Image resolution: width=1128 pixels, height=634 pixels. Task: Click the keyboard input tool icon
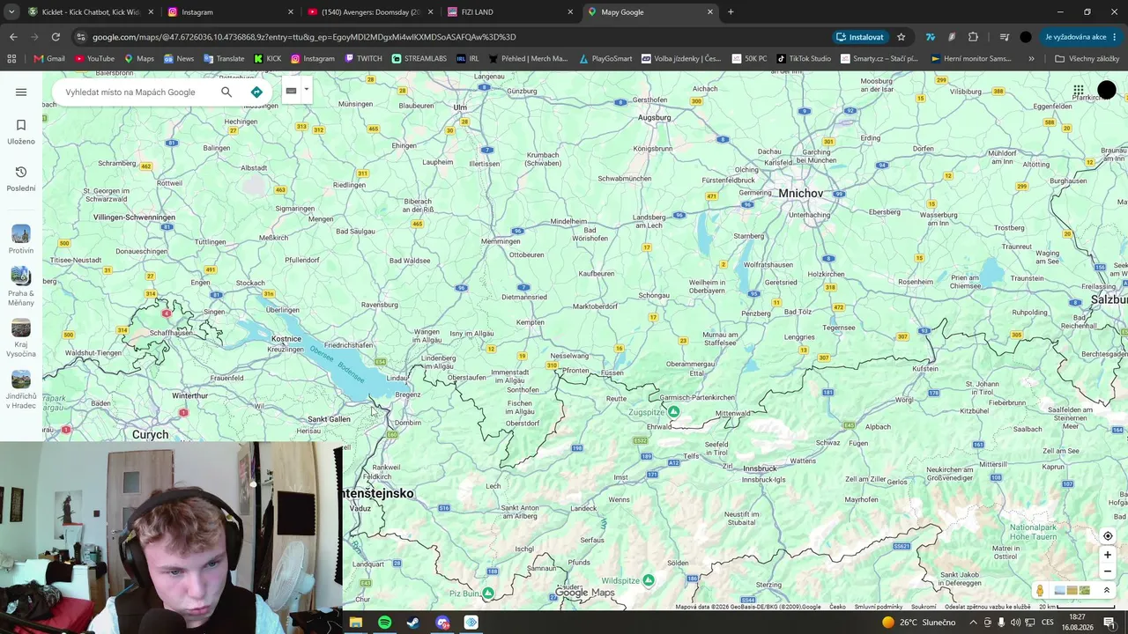click(x=291, y=91)
